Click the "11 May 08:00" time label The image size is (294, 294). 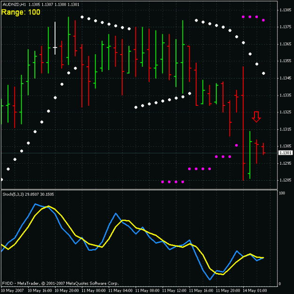click(x=147, y=291)
